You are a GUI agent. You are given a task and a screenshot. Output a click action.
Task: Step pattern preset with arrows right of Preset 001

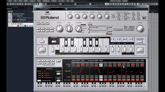tap(107, 27)
